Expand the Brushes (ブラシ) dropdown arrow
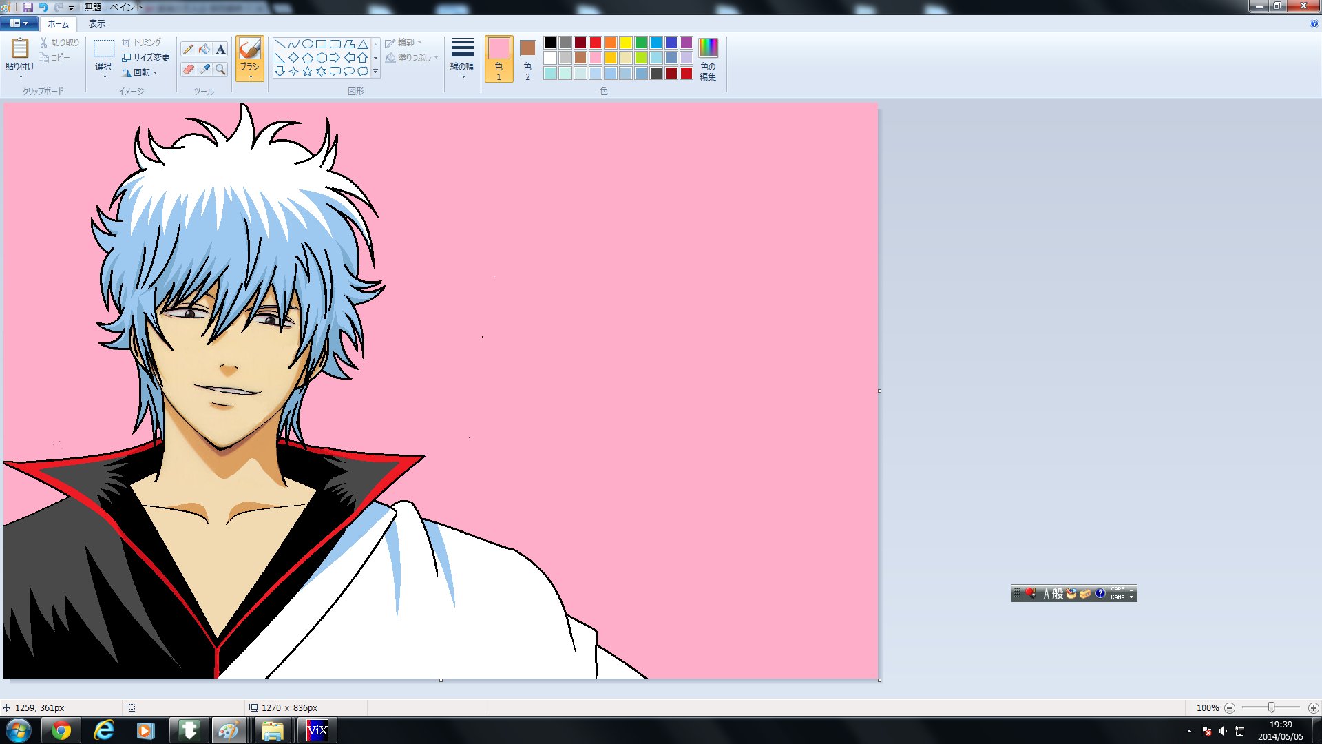 (x=250, y=76)
